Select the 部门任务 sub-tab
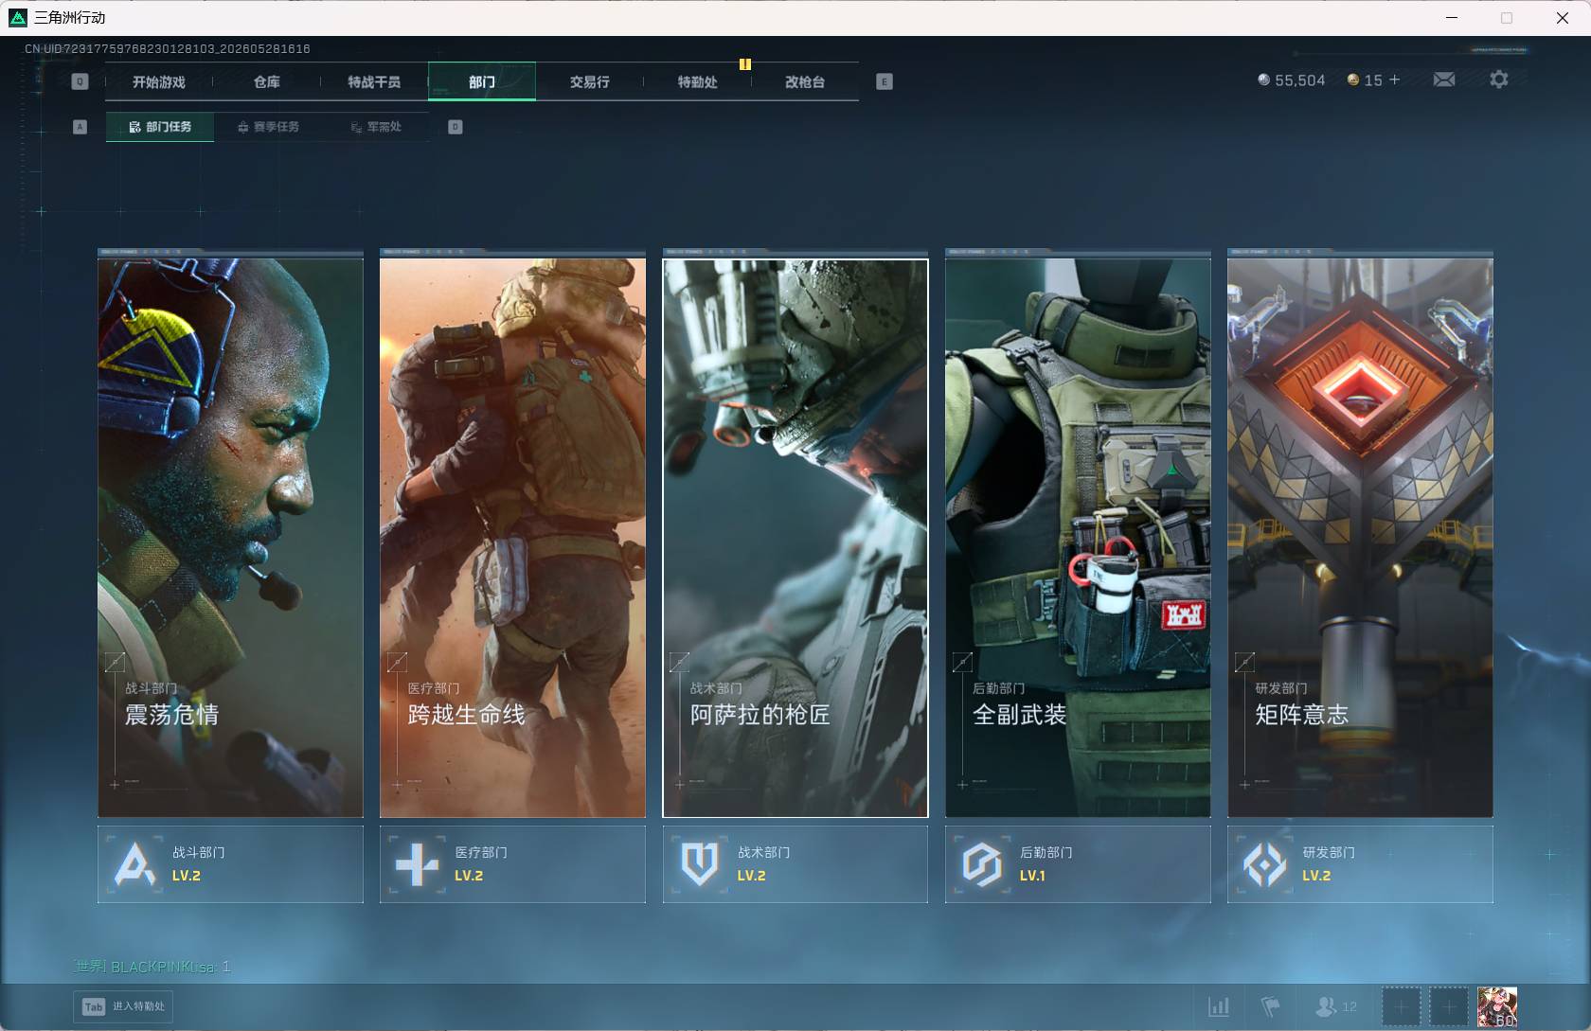The width and height of the screenshot is (1591, 1031). [160, 127]
